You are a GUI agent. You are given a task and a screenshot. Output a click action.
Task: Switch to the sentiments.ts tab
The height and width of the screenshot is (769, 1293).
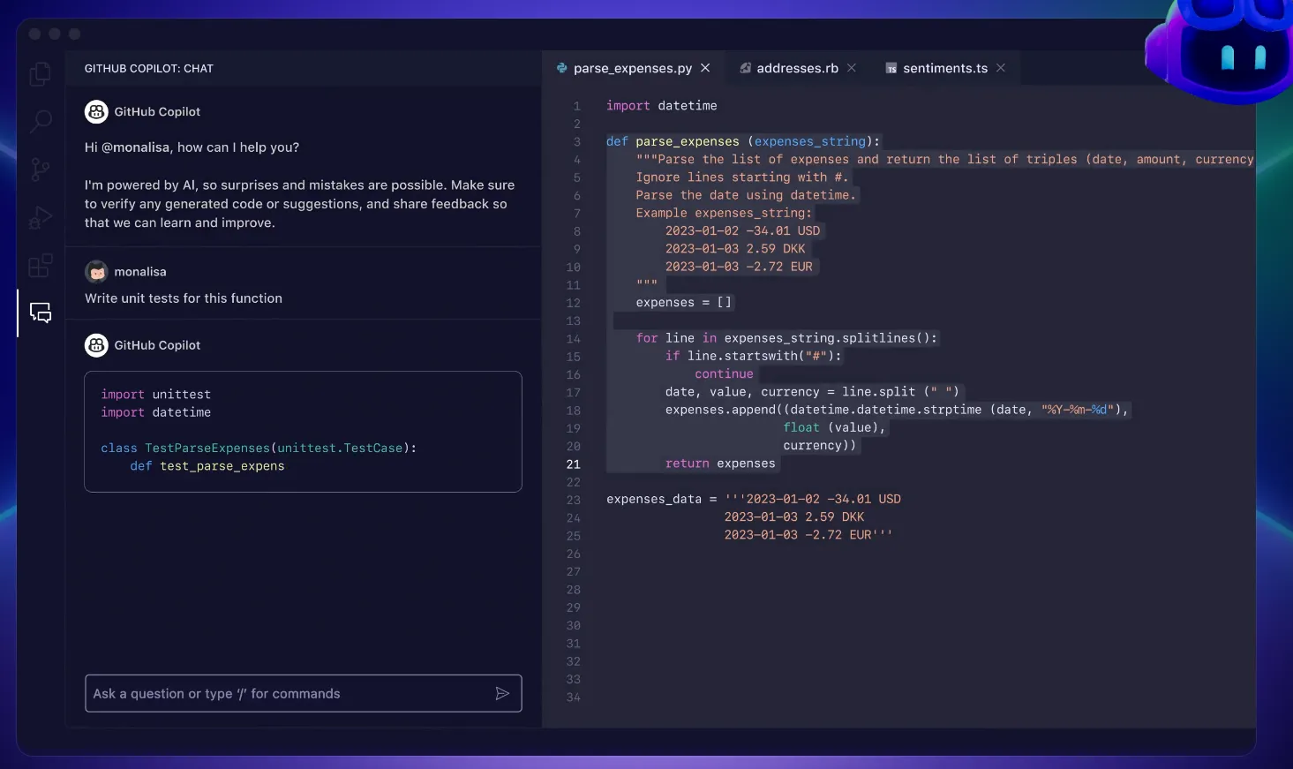point(945,68)
